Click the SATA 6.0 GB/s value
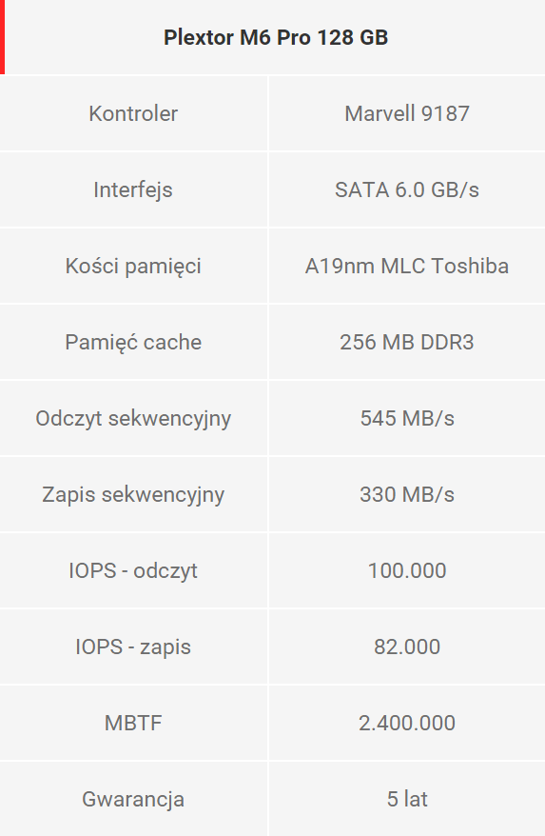Screen dimensions: 545x836 click(407, 189)
